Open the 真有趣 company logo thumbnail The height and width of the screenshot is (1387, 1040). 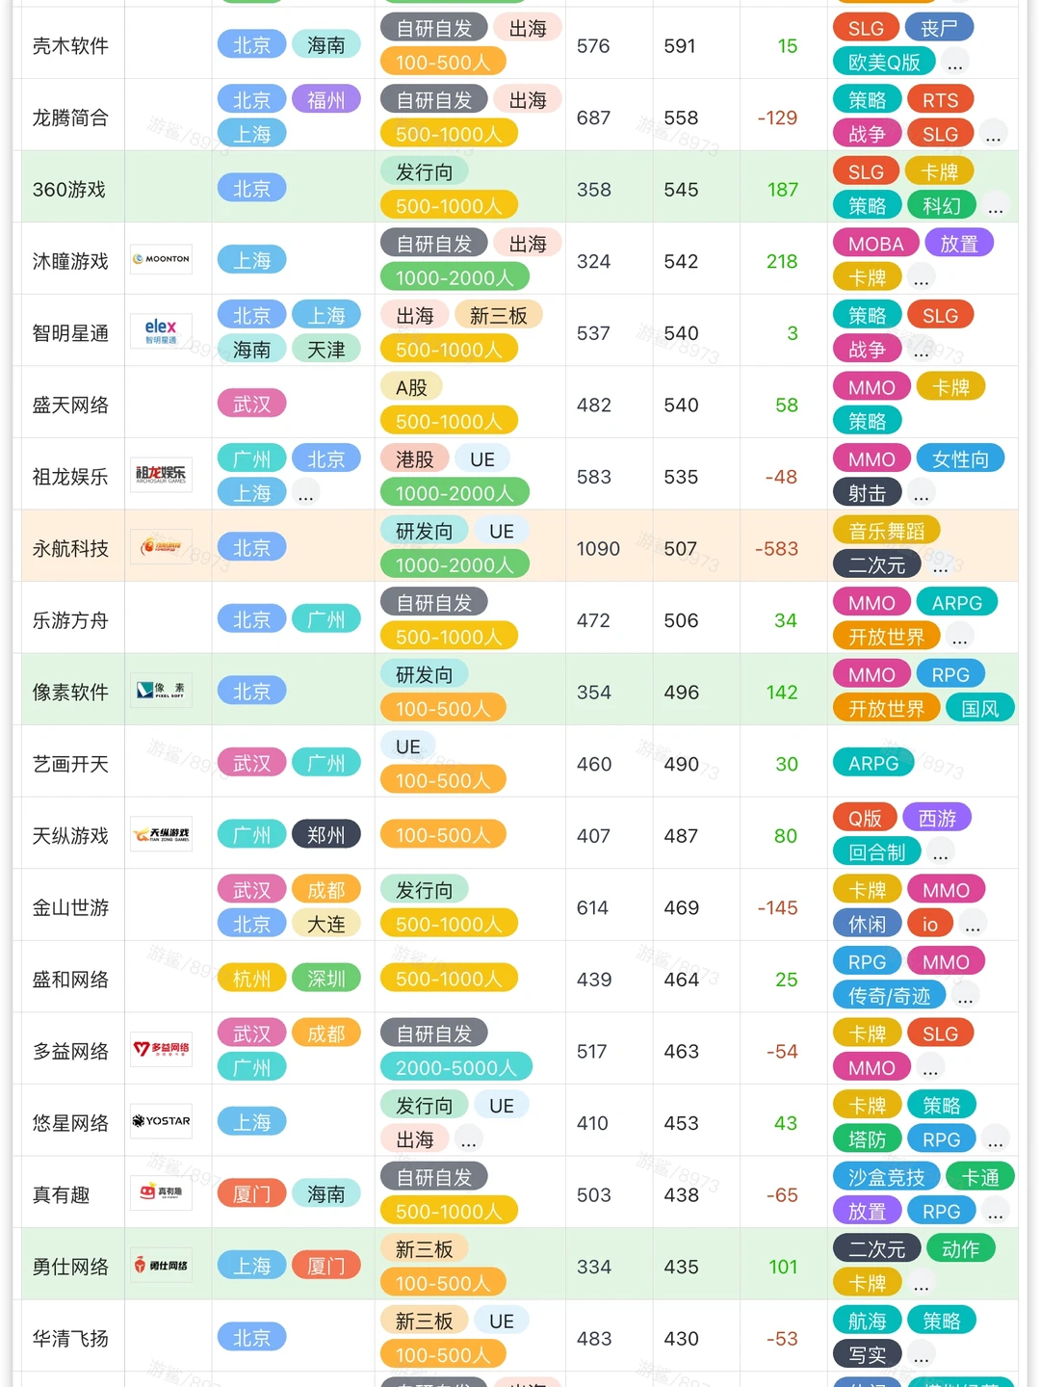(x=161, y=1193)
